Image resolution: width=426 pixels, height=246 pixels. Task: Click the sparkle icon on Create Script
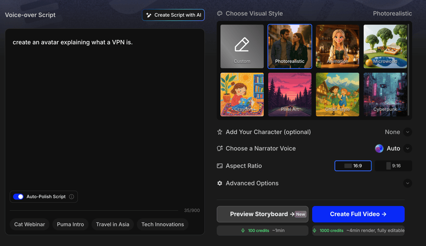coord(149,15)
